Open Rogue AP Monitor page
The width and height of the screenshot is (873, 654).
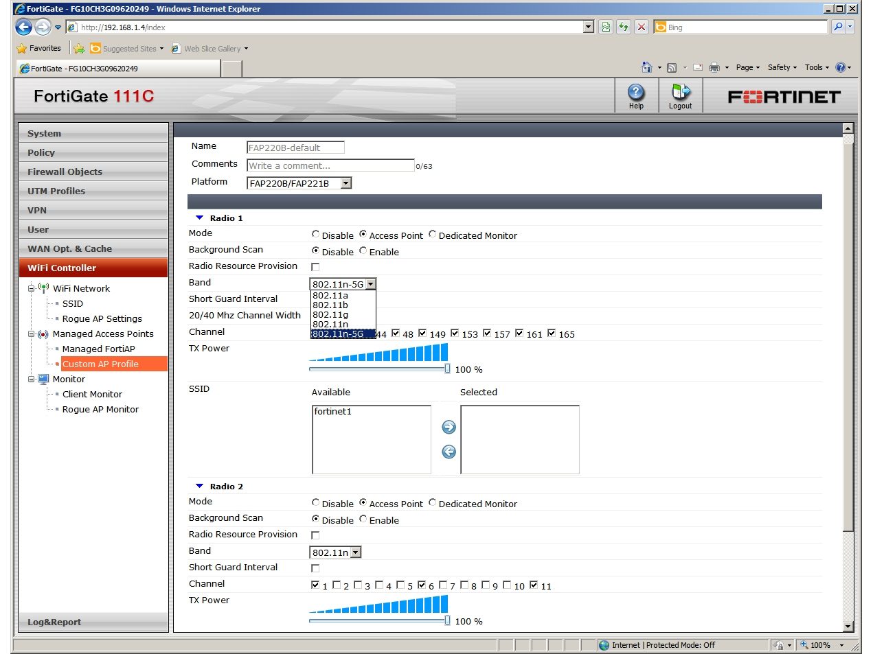tap(100, 409)
